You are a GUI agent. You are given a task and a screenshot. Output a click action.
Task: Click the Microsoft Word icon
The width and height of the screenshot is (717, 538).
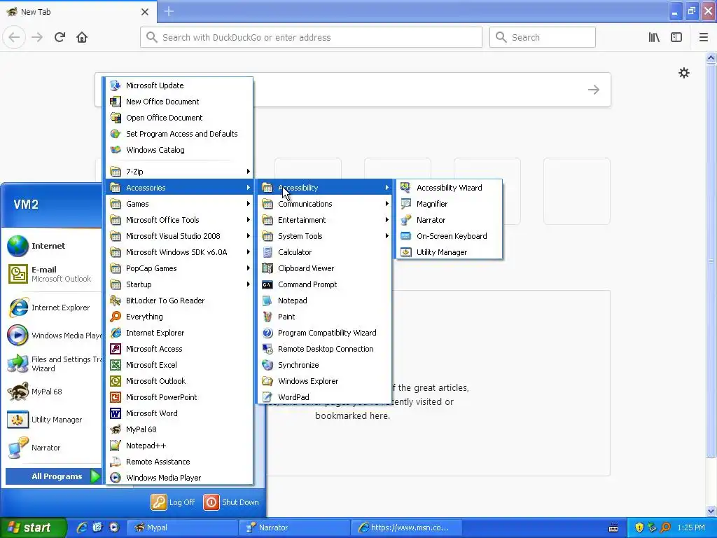pos(116,413)
